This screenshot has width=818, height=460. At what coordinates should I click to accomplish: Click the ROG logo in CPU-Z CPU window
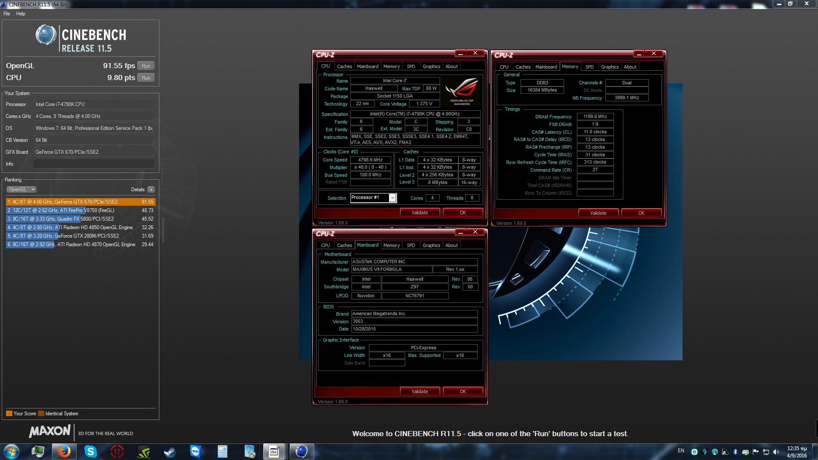[461, 91]
